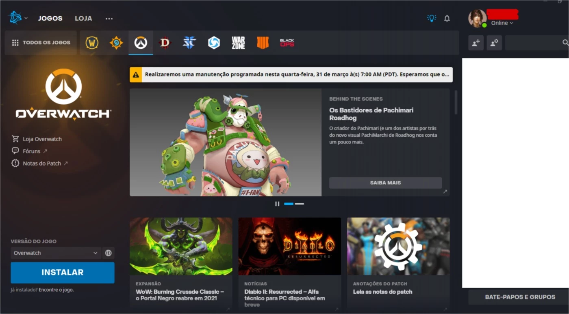Click the Leia as notas do patch title
Viewport: 569px width, 314px height.
coord(382,292)
